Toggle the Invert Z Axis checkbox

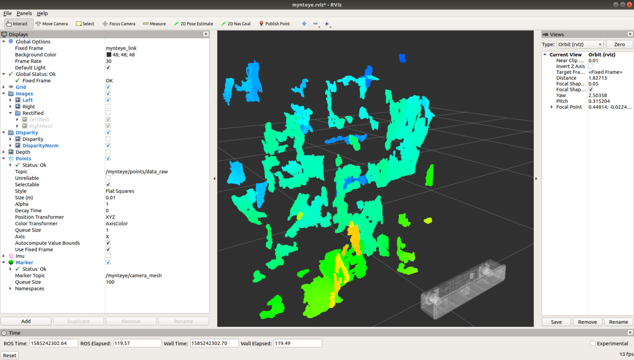point(591,67)
